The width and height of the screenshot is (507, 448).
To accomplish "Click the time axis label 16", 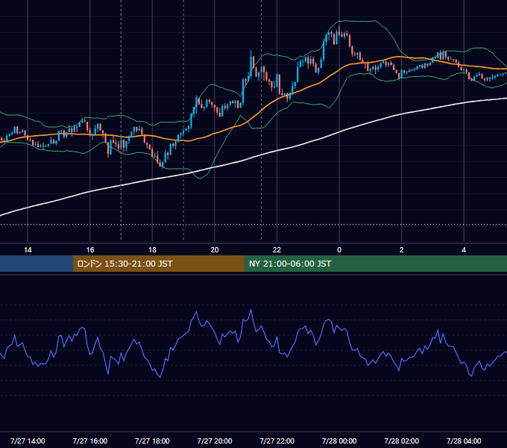I will click(x=90, y=250).
